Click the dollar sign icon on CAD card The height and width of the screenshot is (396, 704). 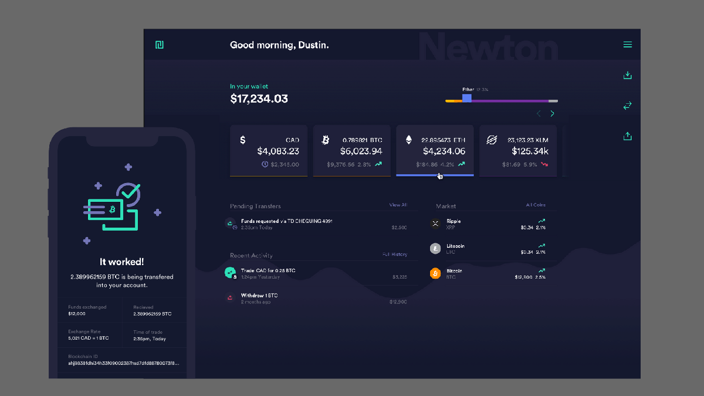point(243,140)
